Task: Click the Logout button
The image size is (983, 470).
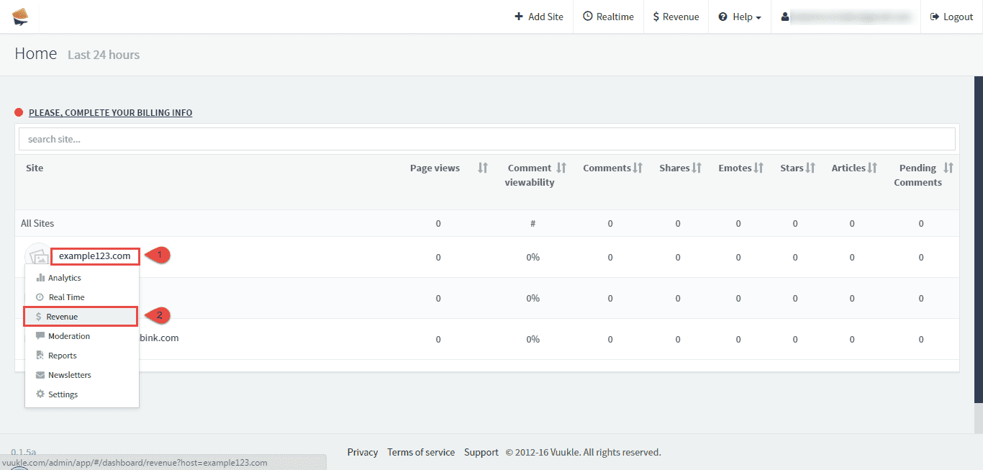Action: [951, 17]
